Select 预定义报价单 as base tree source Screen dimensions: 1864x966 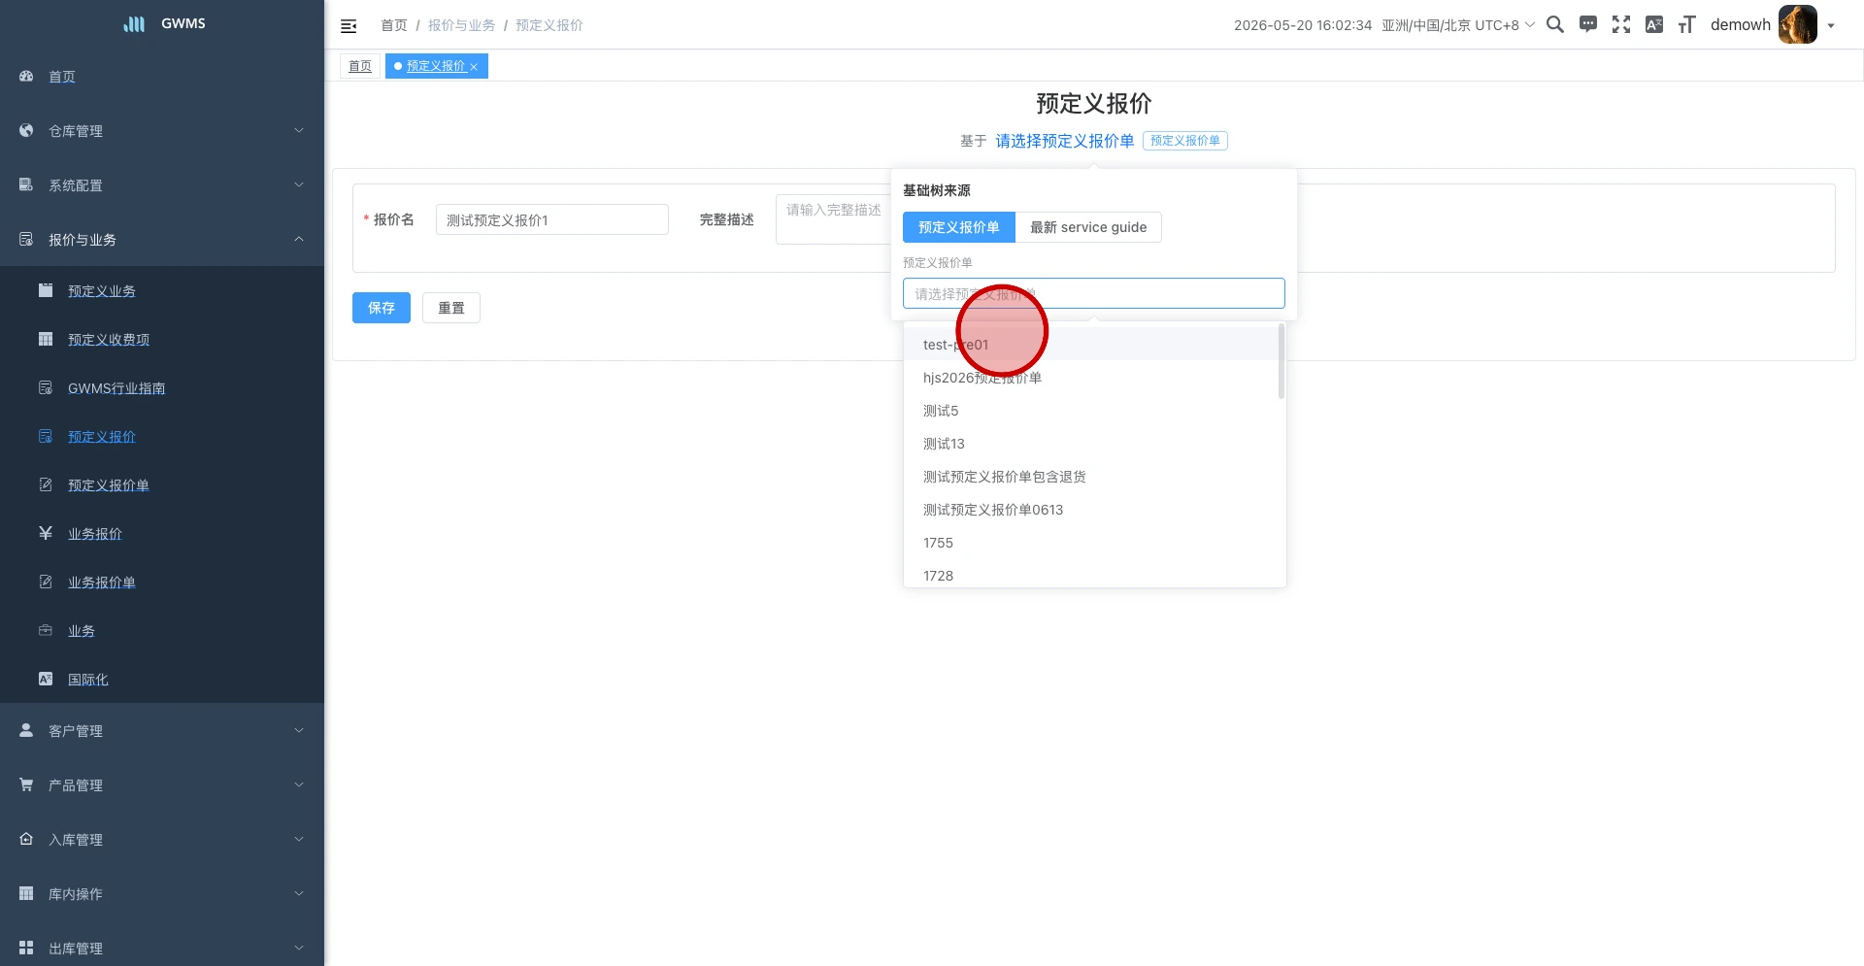click(958, 227)
